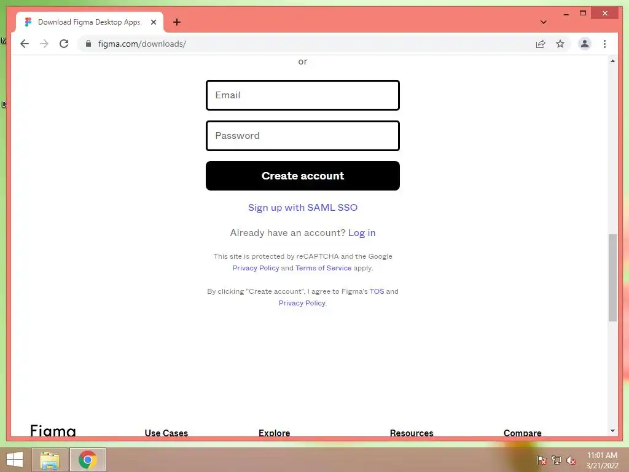Click the lock site-info icon

coord(88,44)
